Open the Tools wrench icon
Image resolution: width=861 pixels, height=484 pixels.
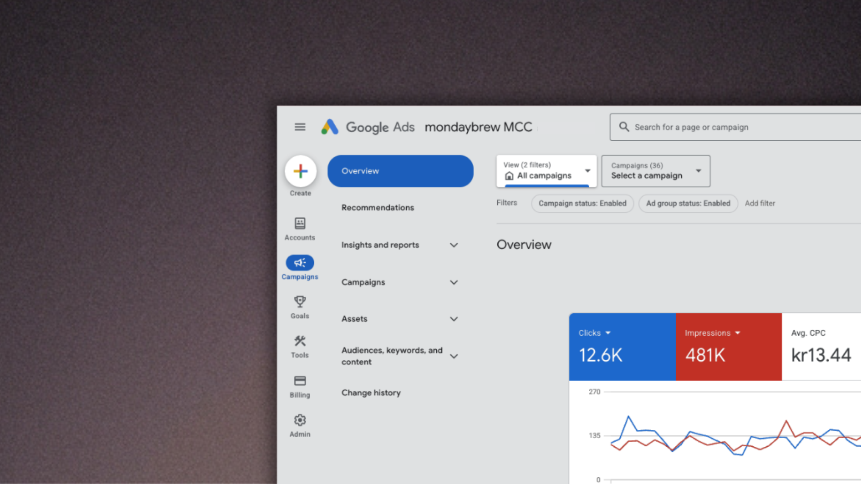pyautogui.click(x=300, y=341)
